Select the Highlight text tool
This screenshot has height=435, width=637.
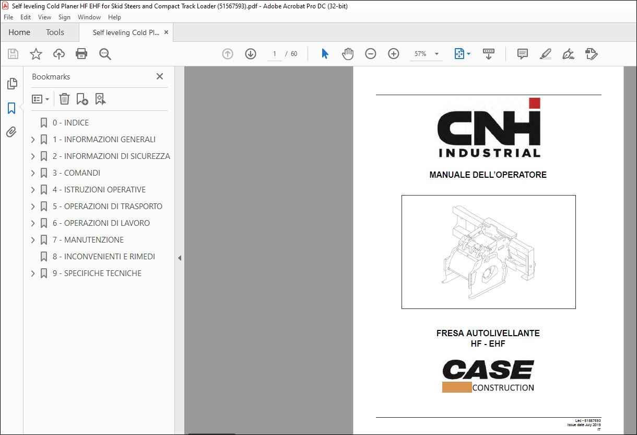[545, 54]
